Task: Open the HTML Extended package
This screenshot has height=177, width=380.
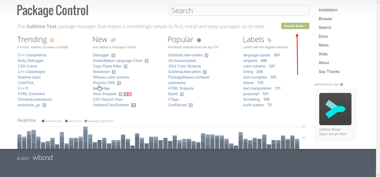Action: pos(31,94)
